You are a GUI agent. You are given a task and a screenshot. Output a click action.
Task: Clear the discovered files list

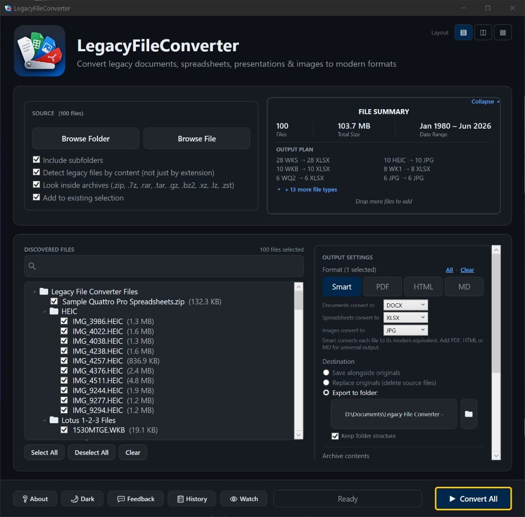click(x=133, y=452)
